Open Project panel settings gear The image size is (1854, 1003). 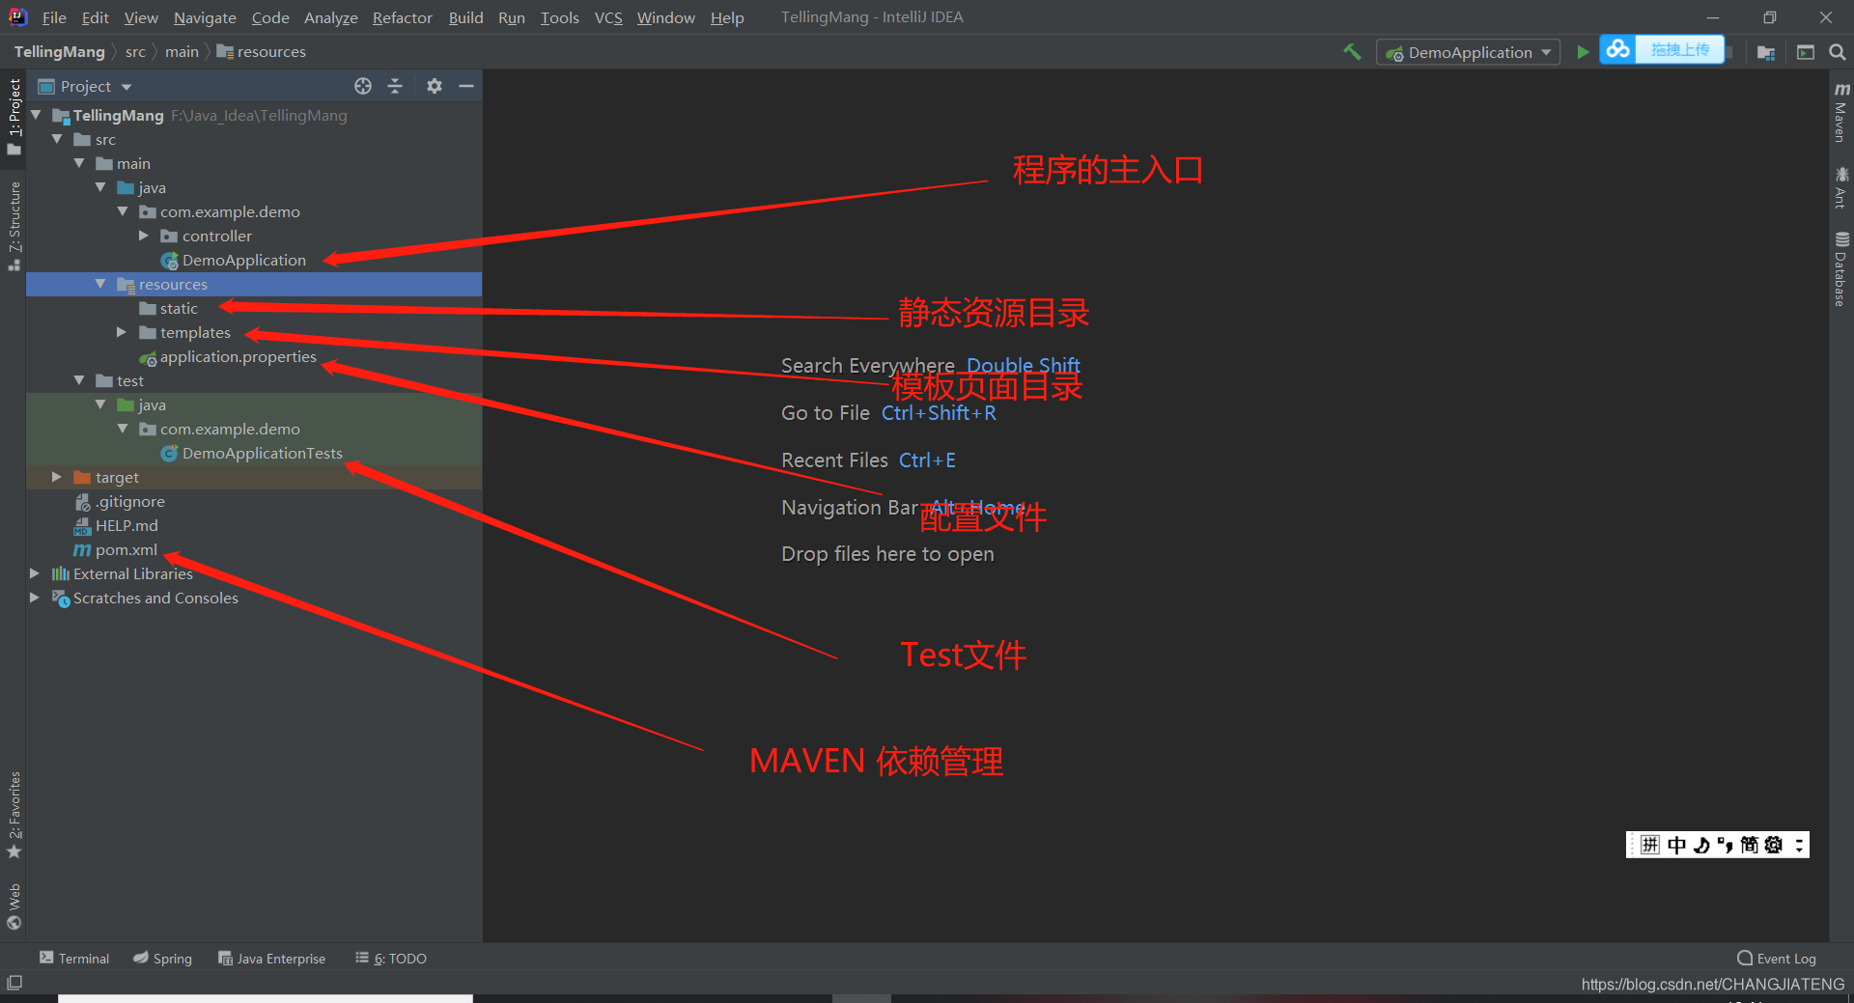(435, 86)
